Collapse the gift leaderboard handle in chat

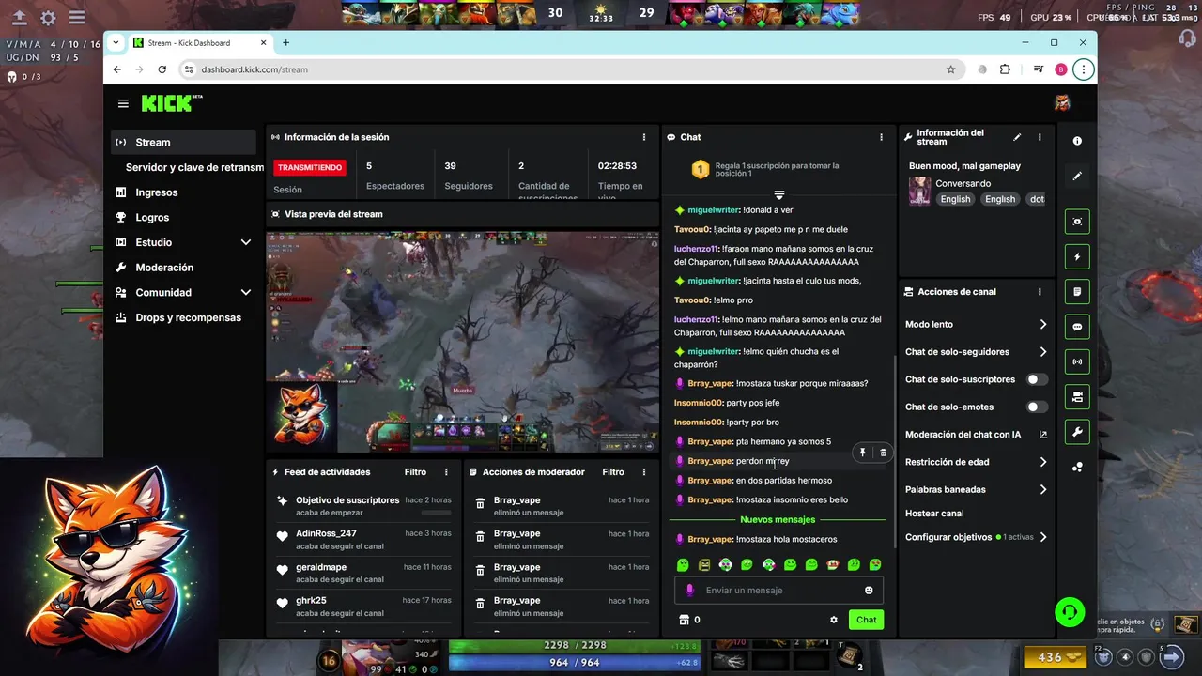click(x=778, y=194)
